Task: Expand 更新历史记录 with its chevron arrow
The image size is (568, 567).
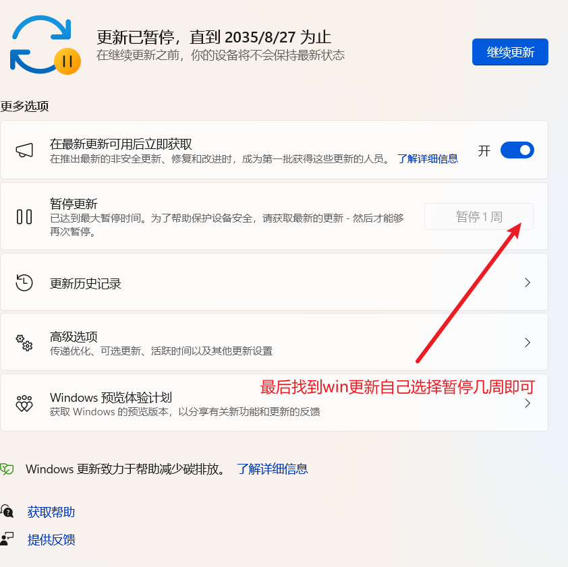Action: (528, 282)
